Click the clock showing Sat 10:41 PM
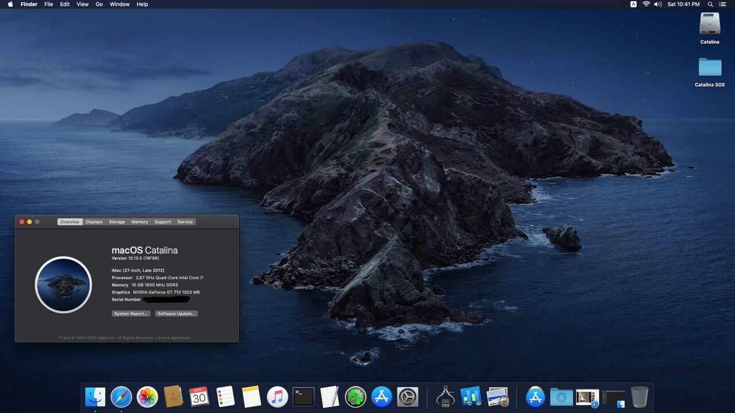Viewport: 735px width, 413px height. [x=683, y=4]
